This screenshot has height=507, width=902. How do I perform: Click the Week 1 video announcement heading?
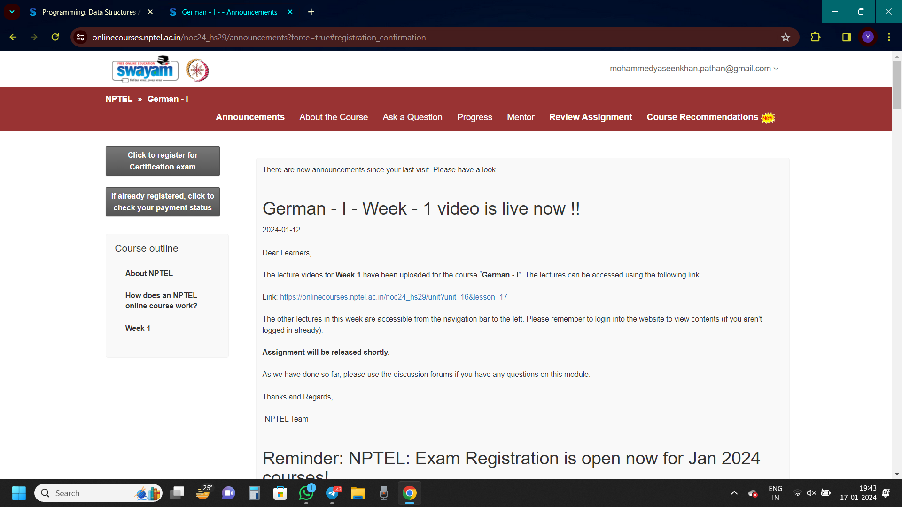click(x=421, y=208)
